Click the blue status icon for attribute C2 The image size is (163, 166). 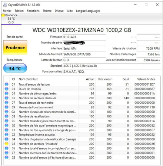coord(6,135)
